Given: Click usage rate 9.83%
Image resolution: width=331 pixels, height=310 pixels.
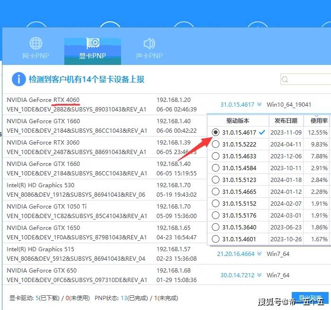Looking at the screenshot, I should click(x=319, y=145).
